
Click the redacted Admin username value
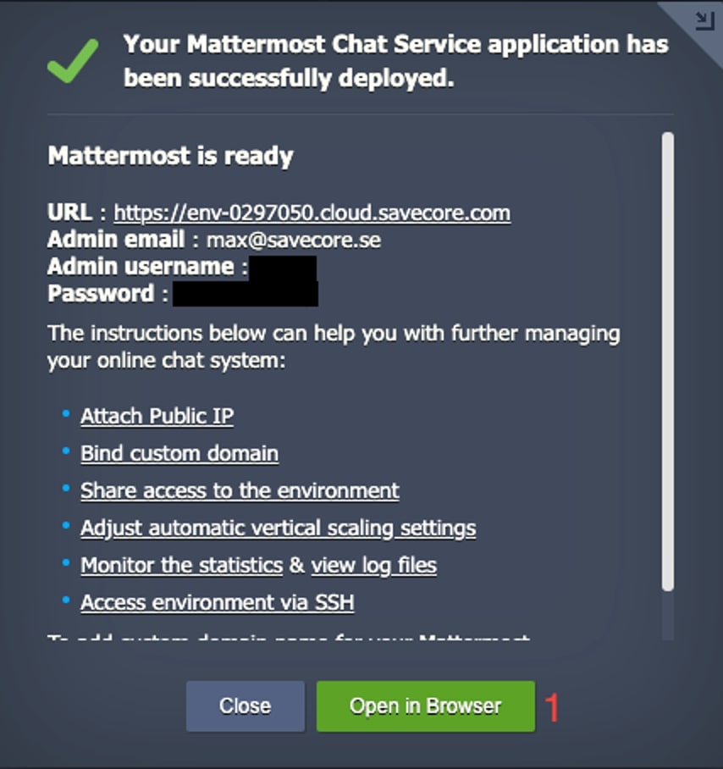(283, 268)
